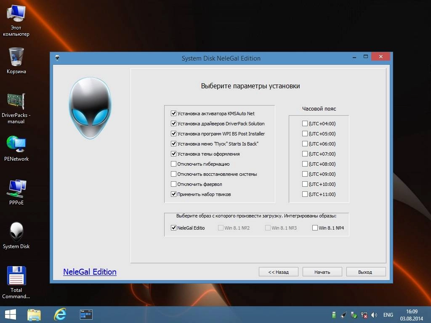Select time zone (UTC+05:00)
431x323 pixels.
click(305, 134)
